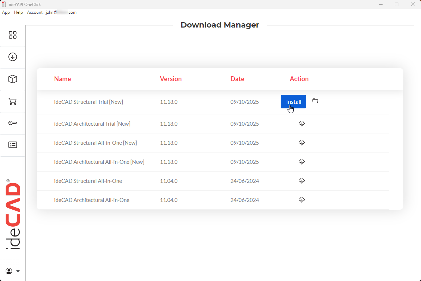Click date of ideCAD Structural All-in-One 11.04.0

[245, 181]
